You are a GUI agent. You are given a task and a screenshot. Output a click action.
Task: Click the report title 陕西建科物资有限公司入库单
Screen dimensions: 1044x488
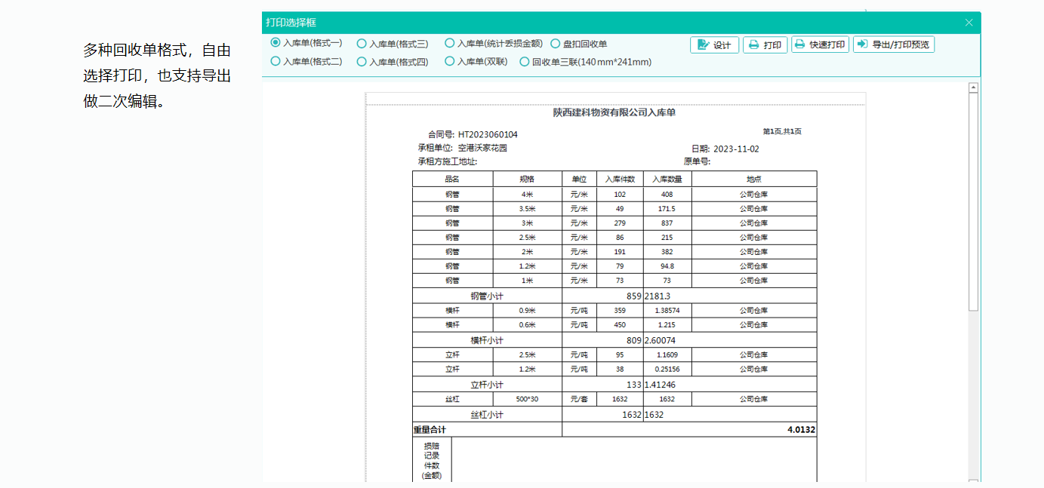(614, 112)
